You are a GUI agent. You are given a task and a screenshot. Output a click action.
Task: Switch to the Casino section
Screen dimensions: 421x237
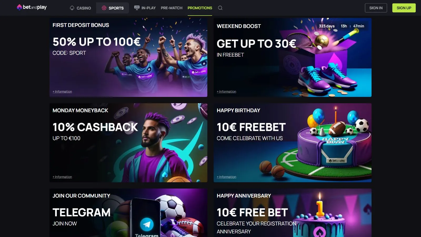click(81, 8)
